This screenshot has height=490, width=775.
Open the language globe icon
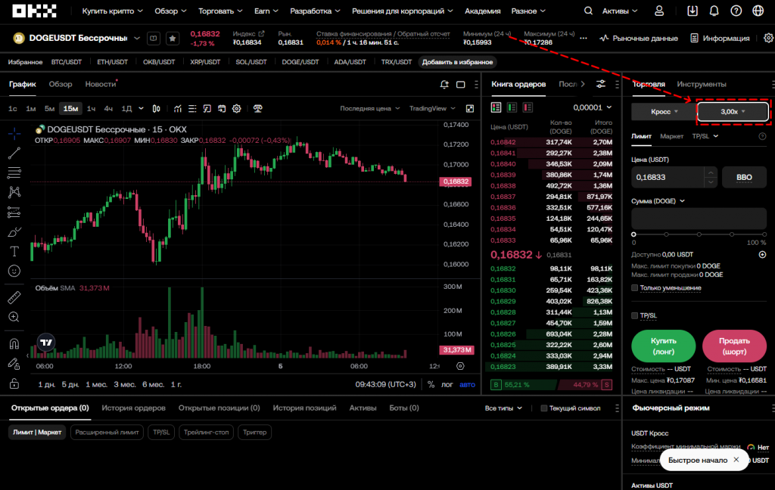(758, 11)
